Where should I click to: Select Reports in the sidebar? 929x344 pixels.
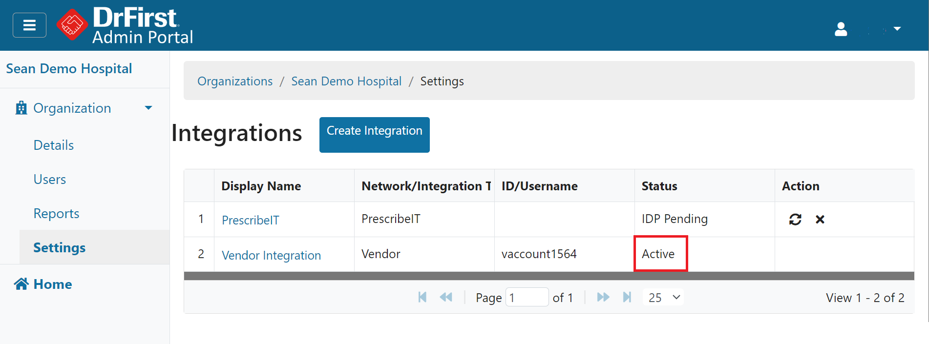click(56, 214)
